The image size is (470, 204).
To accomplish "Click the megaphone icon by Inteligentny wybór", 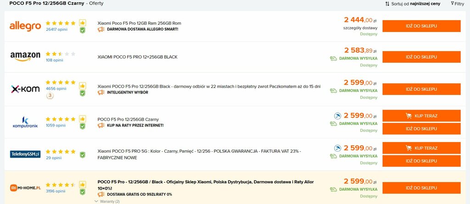I will 101,92.
